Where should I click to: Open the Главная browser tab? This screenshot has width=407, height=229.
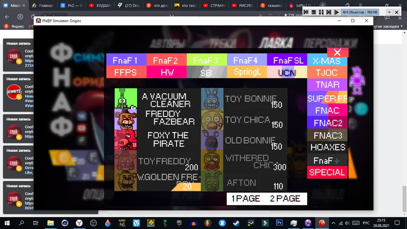(x=43, y=5)
